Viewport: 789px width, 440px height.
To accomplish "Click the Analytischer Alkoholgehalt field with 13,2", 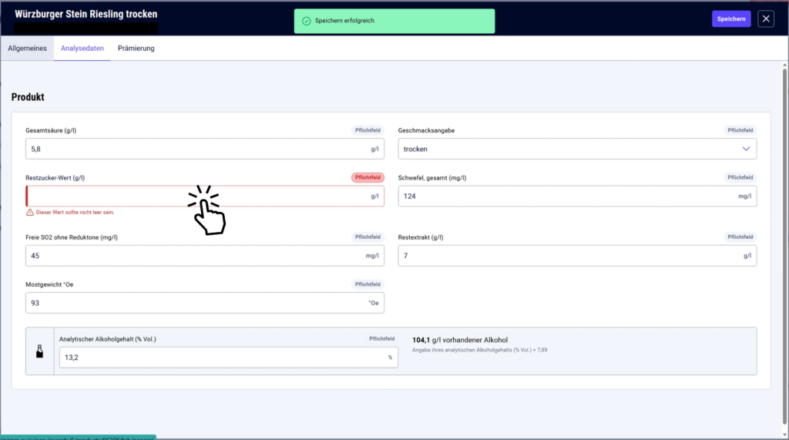I will point(228,358).
